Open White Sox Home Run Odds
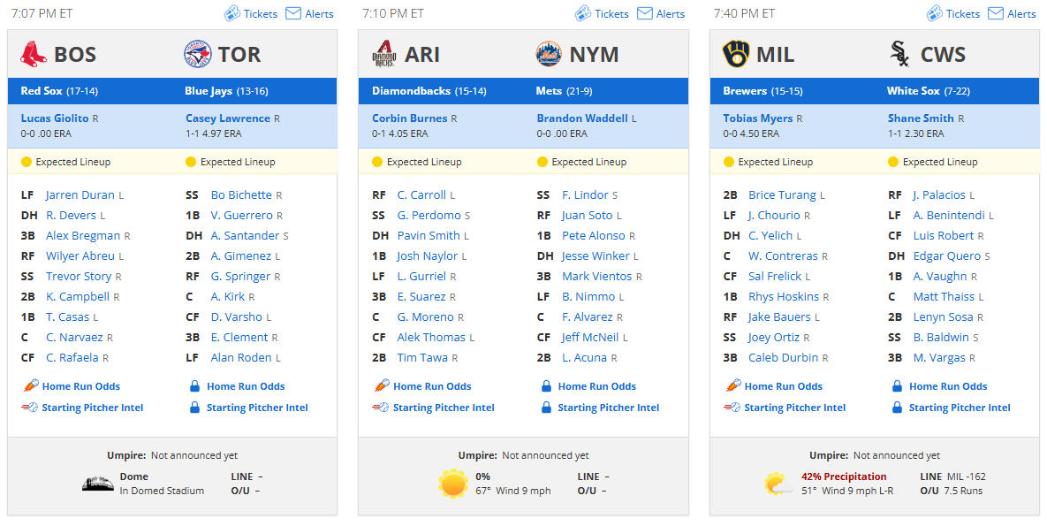The image size is (1047, 526). (948, 386)
